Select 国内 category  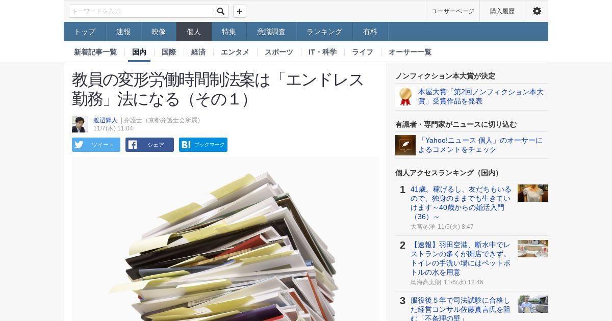(139, 52)
